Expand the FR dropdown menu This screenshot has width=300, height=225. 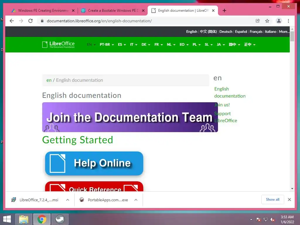coord(158,45)
